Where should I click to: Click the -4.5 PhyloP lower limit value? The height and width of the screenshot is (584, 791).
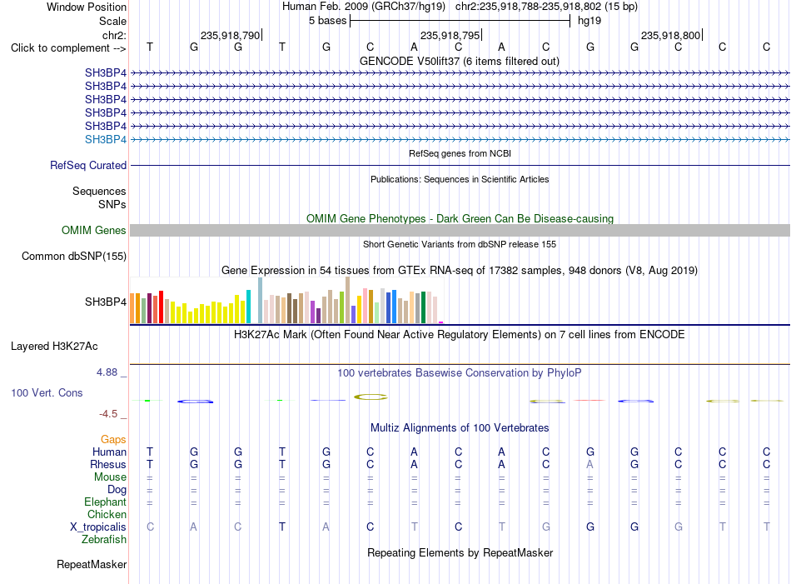108,414
